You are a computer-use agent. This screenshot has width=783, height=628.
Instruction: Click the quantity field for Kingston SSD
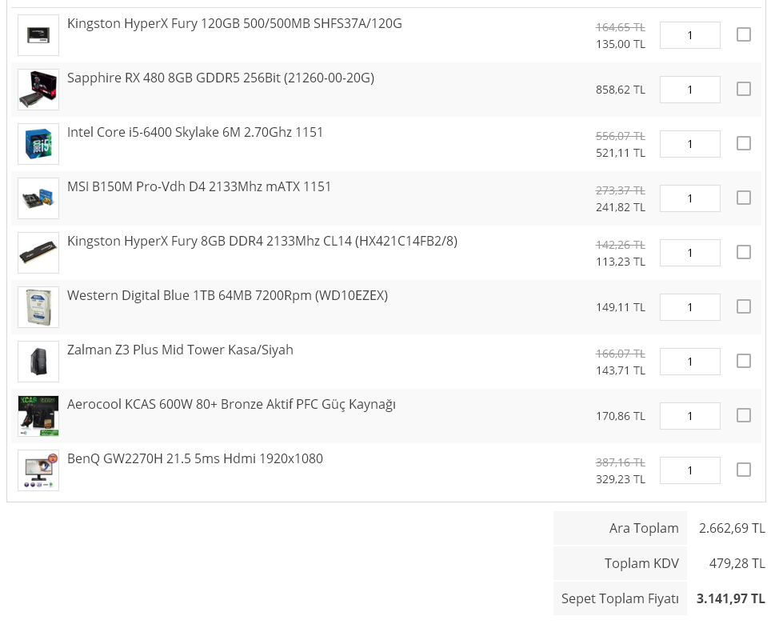[x=689, y=35]
